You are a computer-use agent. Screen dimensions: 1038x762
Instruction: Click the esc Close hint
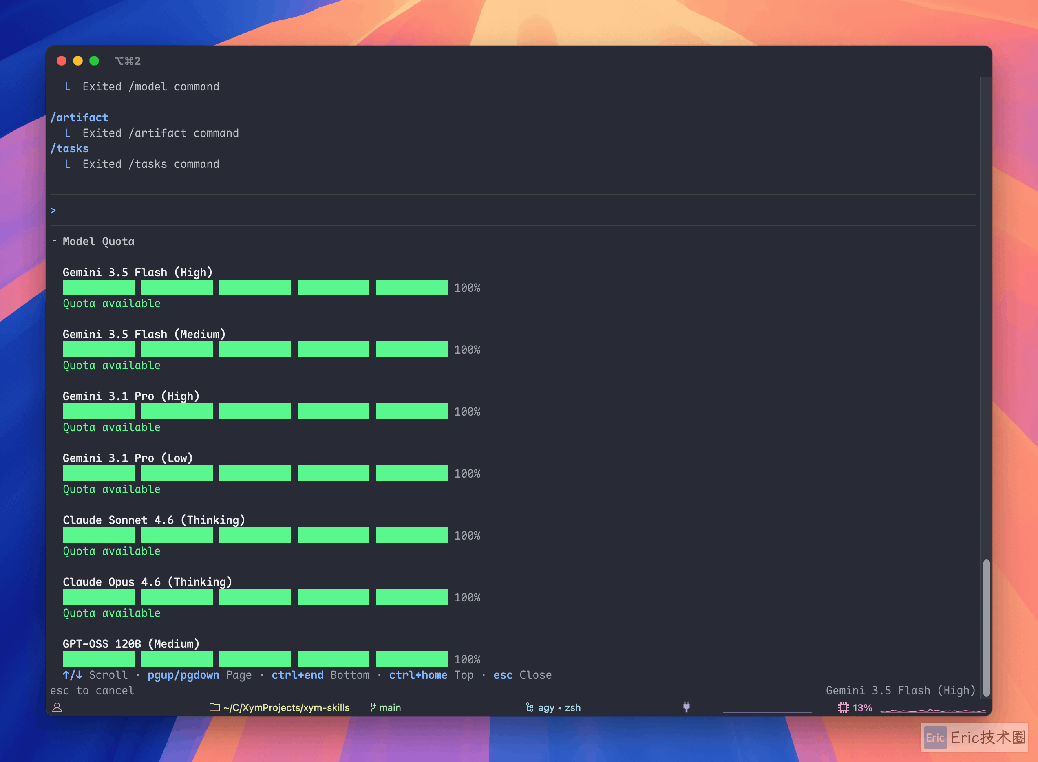click(522, 675)
